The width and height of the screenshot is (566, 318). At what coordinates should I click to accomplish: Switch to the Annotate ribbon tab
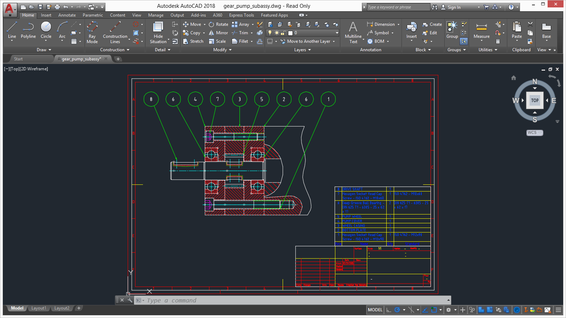click(x=67, y=15)
